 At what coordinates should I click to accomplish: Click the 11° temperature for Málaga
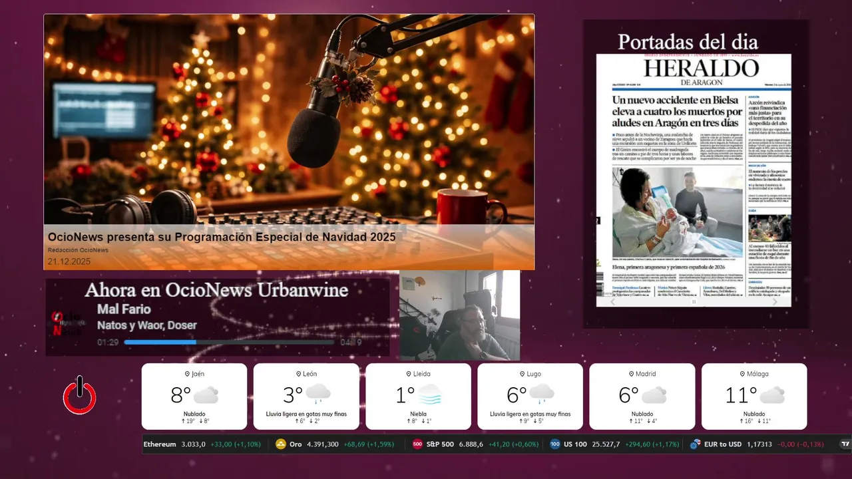pyautogui.click(x=741, y=395)
